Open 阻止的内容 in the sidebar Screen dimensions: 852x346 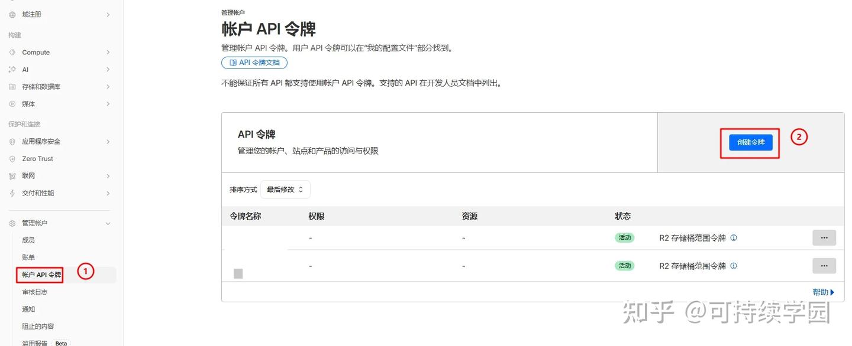coord(38,326)
